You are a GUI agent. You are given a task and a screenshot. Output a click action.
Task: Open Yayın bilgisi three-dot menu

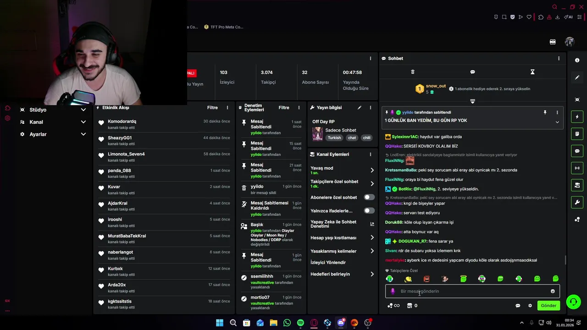click(x=370, y=108)
